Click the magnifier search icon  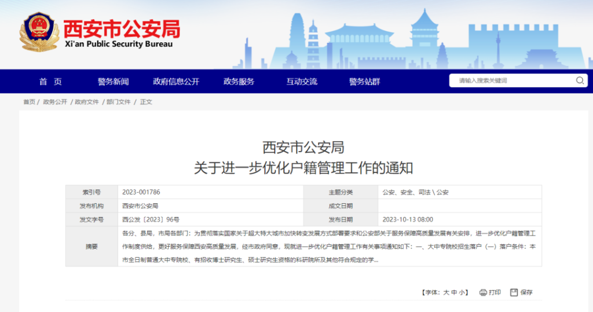(580, 81)
